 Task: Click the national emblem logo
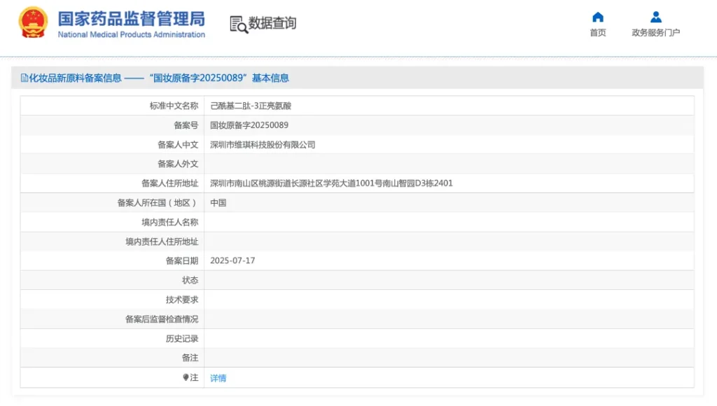(x=33, y=22)
